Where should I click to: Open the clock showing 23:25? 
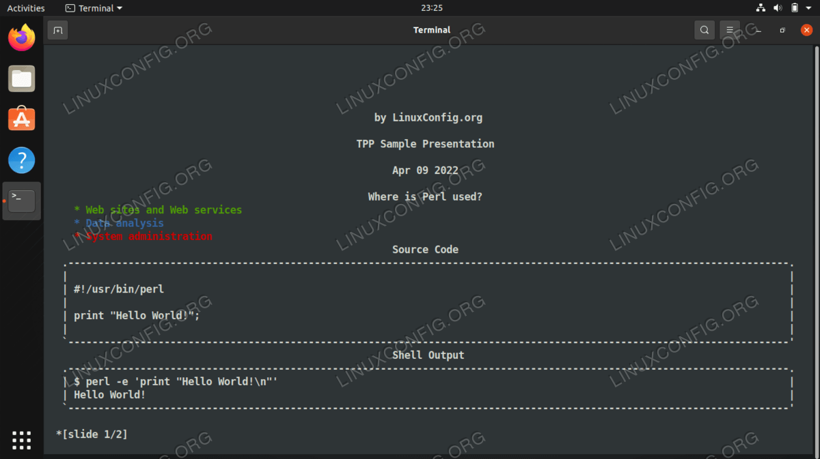coord(432,8)
